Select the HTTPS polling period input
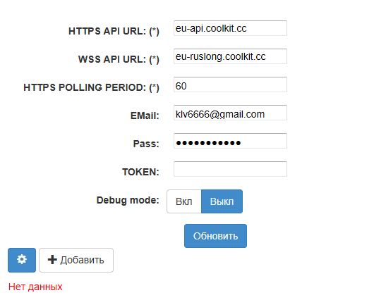 pos(230,85)
